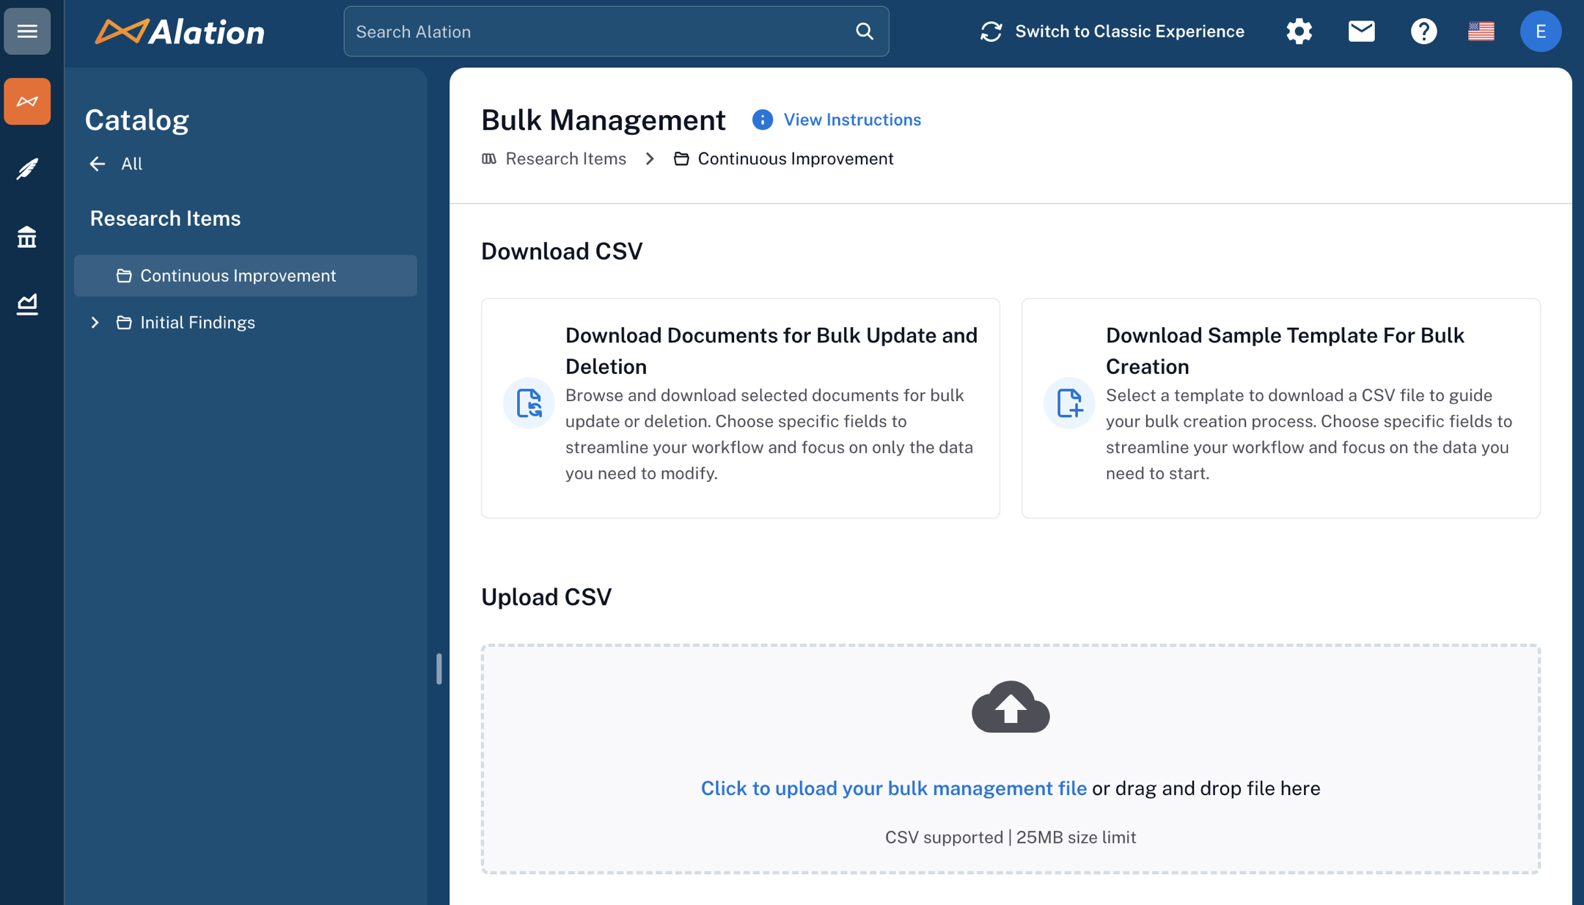This screenshot has height=905, width=1584.
Task: Click the search magnifier icon
Action: 865,32
